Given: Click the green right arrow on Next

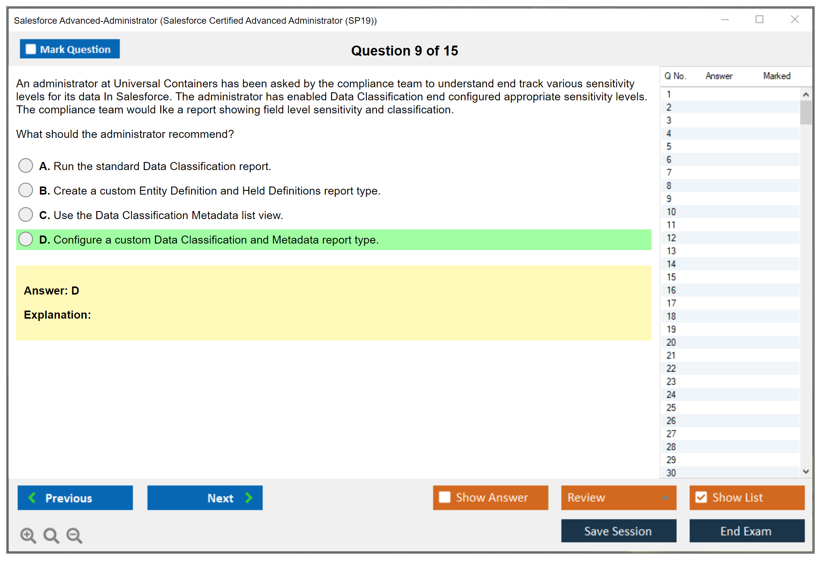Looking at the screenshot, I should pos(249,498).
